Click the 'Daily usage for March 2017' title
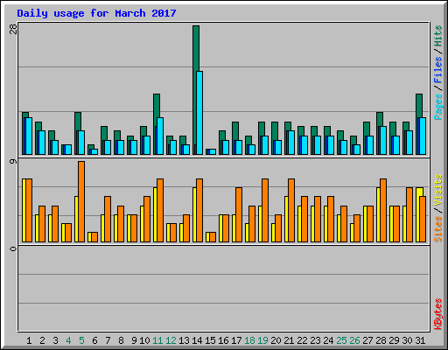Viewport: 448px width, 350px height. pyautogui.click(x=96, y=13)
